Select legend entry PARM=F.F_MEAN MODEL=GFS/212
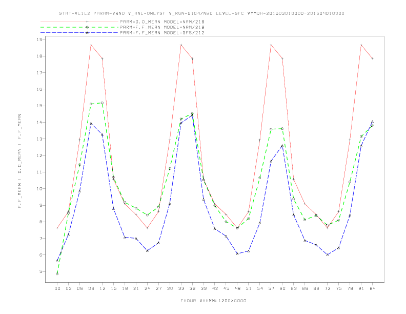 point(162,33)
